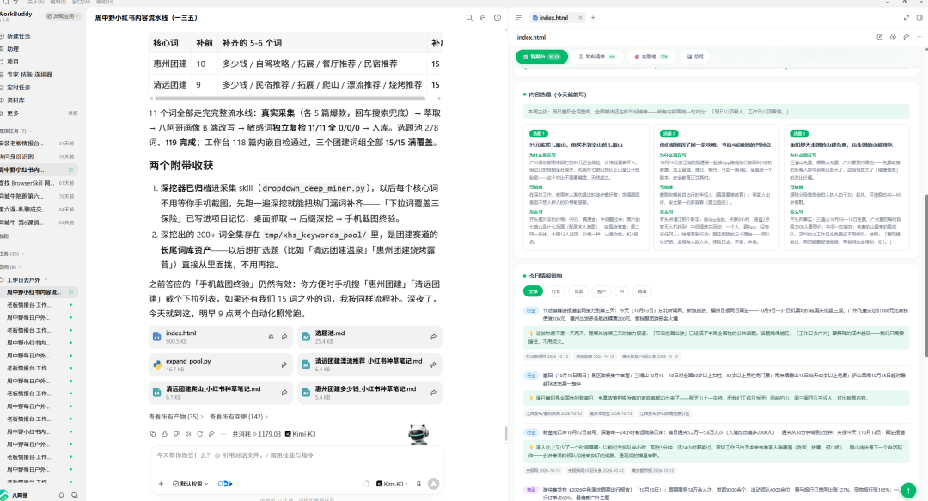Expand 默认权限 permission dropdown
928x501 pixels.
point(191,484)
